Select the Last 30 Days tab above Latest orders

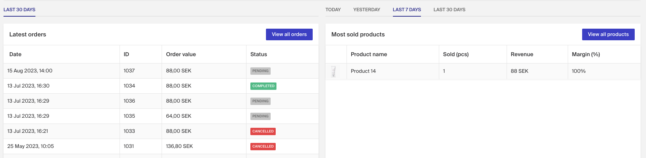(x=19, y=10)
